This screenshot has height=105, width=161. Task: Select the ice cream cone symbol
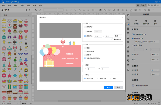click(15, 54)
